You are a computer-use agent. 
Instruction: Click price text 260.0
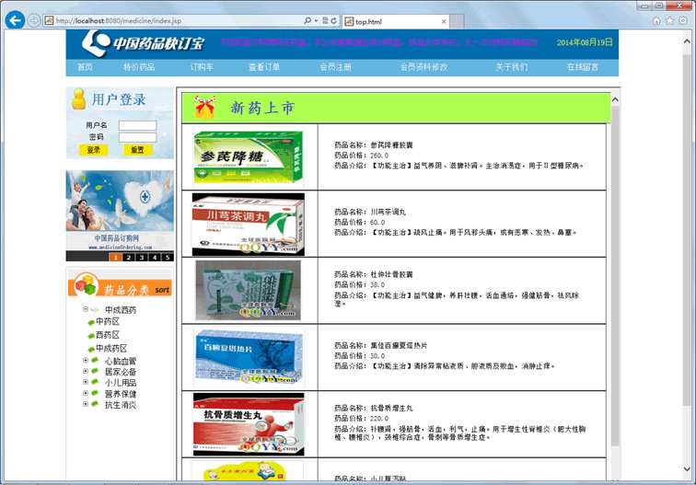tap(379, 156)
